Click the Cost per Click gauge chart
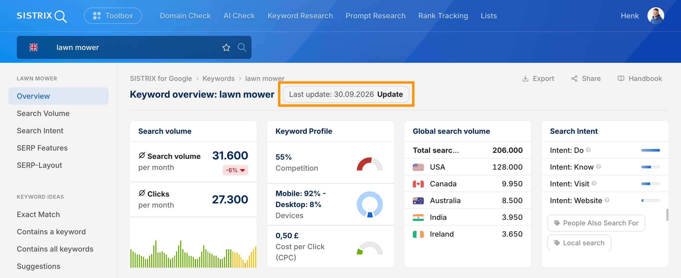This screenshot has width=681, height=278. click(370, 248)
